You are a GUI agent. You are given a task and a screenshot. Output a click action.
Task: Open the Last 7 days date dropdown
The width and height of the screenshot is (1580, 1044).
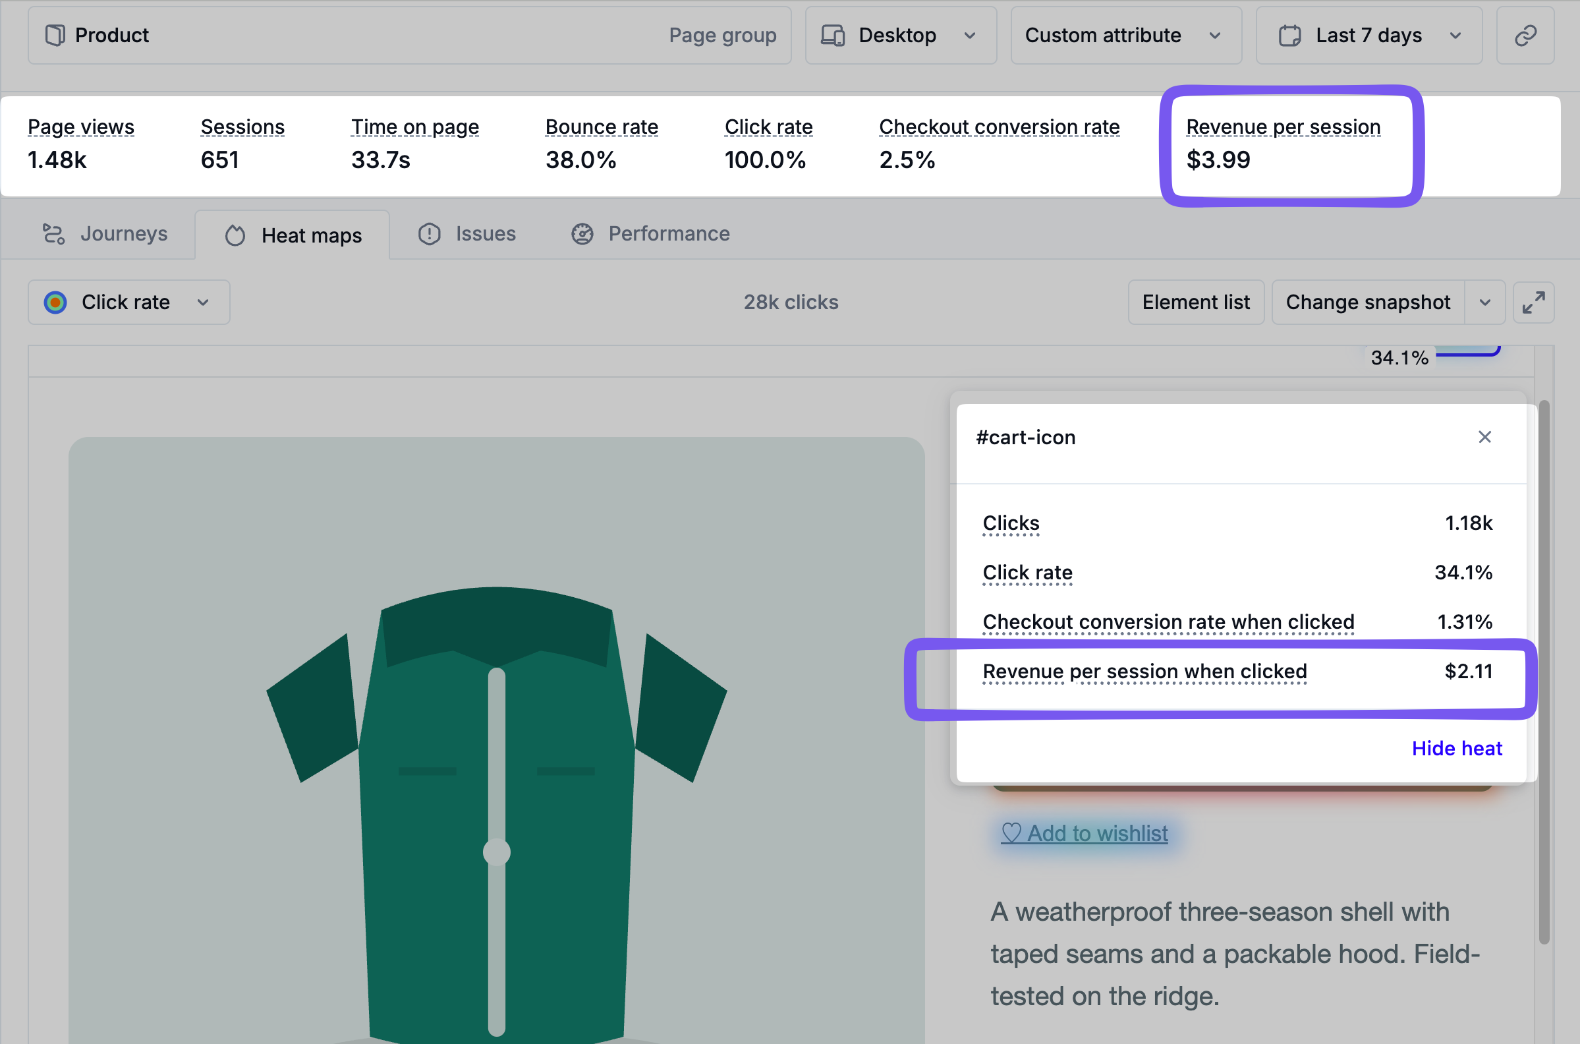[1369, 36]
